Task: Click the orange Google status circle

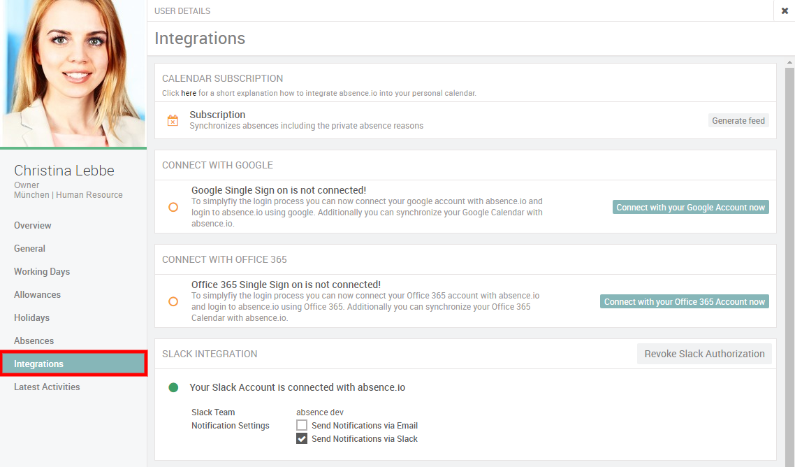Action: pos(173,207)
